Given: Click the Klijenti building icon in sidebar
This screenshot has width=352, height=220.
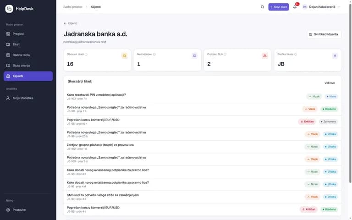Looking at the screenshot, I should (8, 76).
